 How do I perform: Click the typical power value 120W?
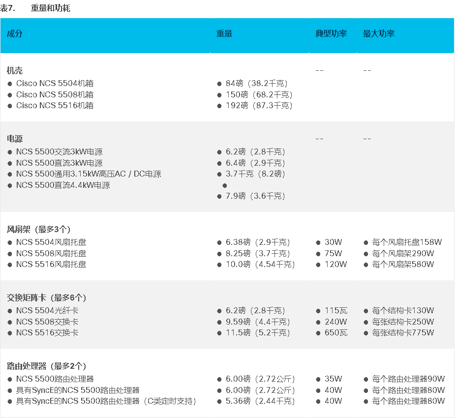click(336, 264)
